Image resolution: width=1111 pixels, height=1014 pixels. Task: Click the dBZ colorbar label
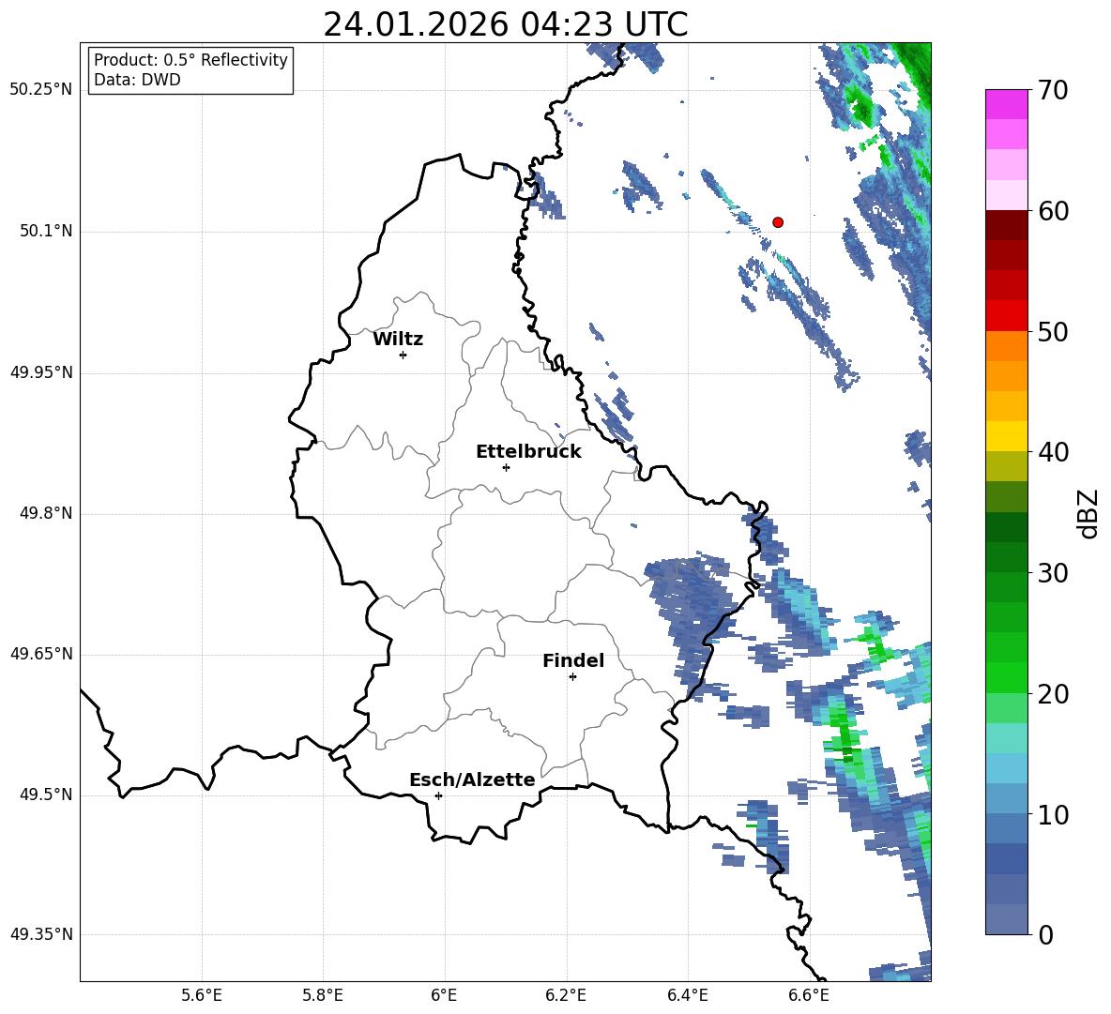pyautogui.click(x=1087, y=513)
